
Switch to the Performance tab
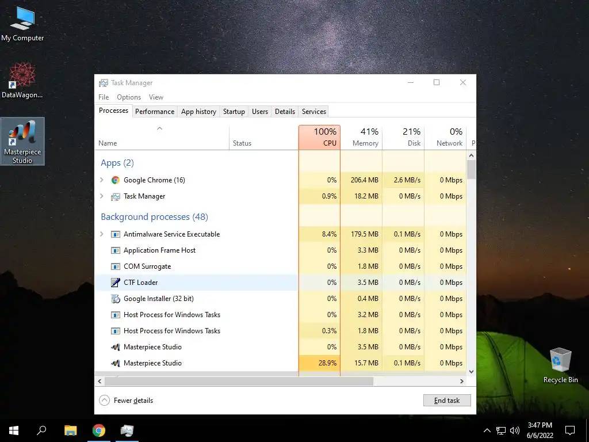(155, 112)
